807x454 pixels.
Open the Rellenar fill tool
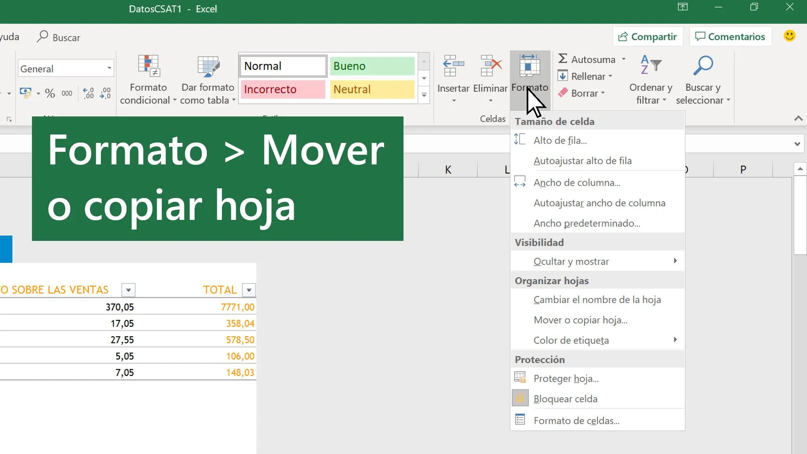pyautogui.click(x=563, y=76)
